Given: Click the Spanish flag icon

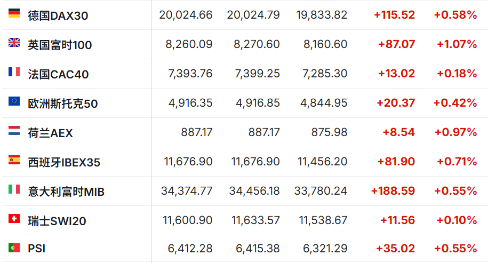Looking at the screenshot, I should [x=14, y=160].
